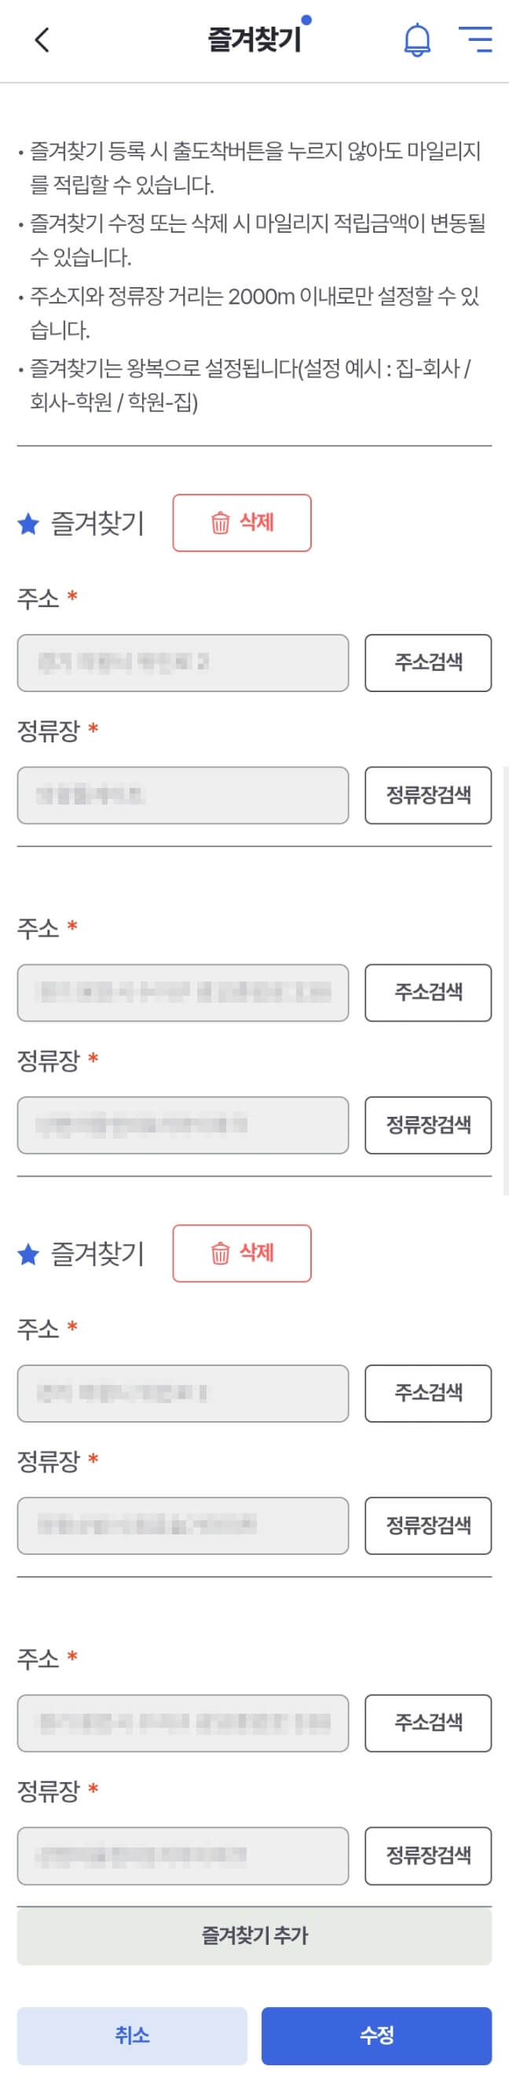Click the star icon beside second 즐겨찾기 heading
Screen dimensions: 509x2081
(x=27, y=1254)
